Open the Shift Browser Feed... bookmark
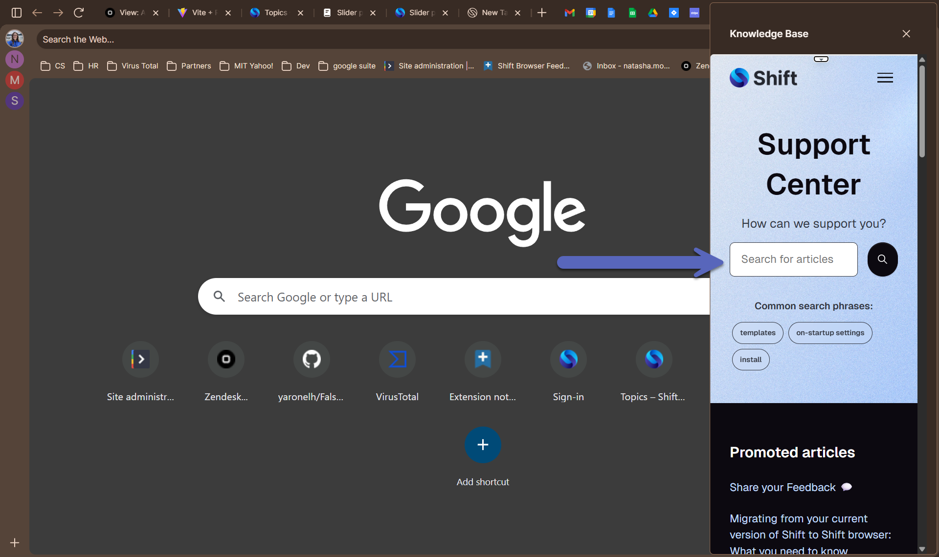939x557 pixels. (x=527, y=66)
